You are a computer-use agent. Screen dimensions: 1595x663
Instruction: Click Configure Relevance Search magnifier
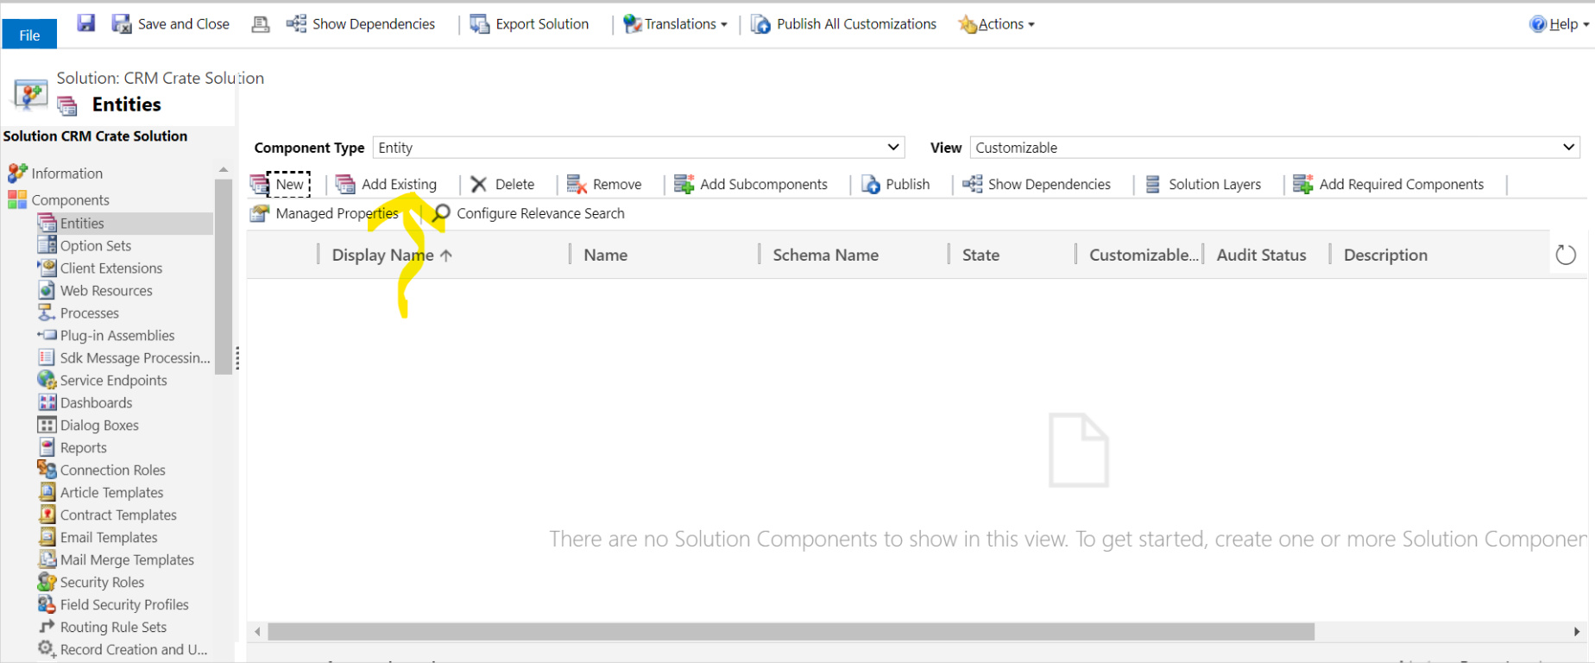click(x=441, y=212)
